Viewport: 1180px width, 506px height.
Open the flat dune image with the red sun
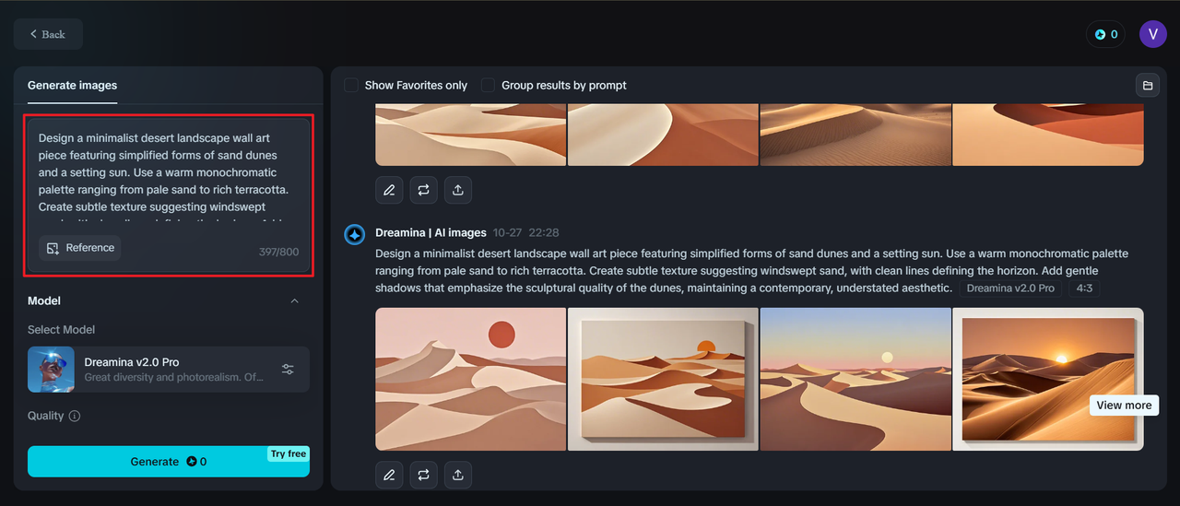pos(471,379)
